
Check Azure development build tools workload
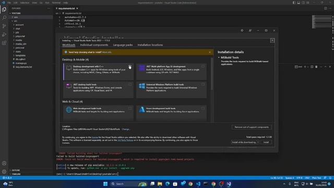pos(203,109)
